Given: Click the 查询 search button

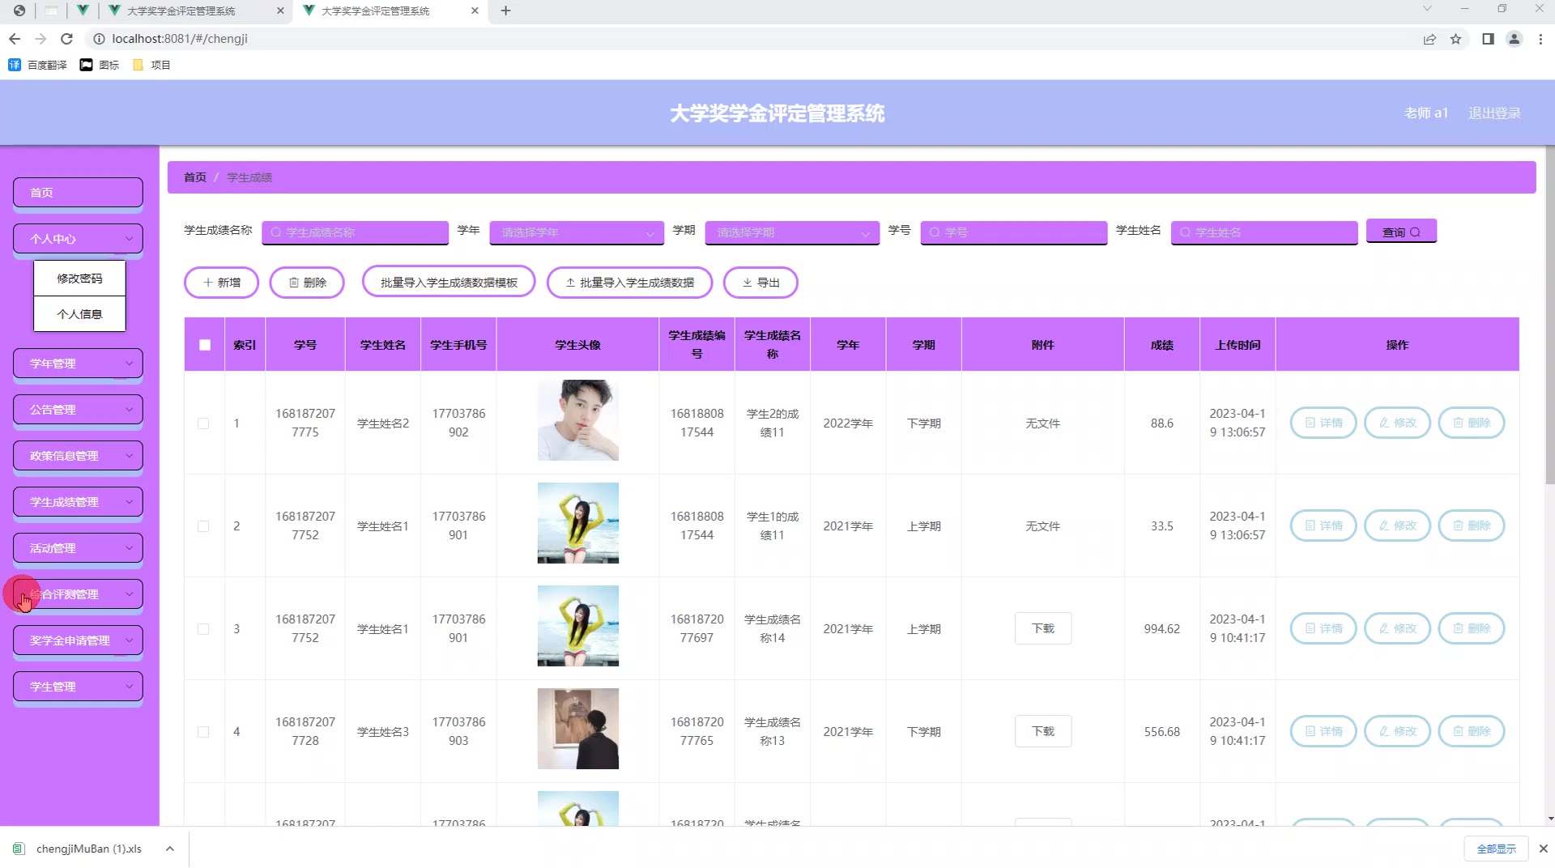Looking at the screenshot, I should (x=1400, y=232).
